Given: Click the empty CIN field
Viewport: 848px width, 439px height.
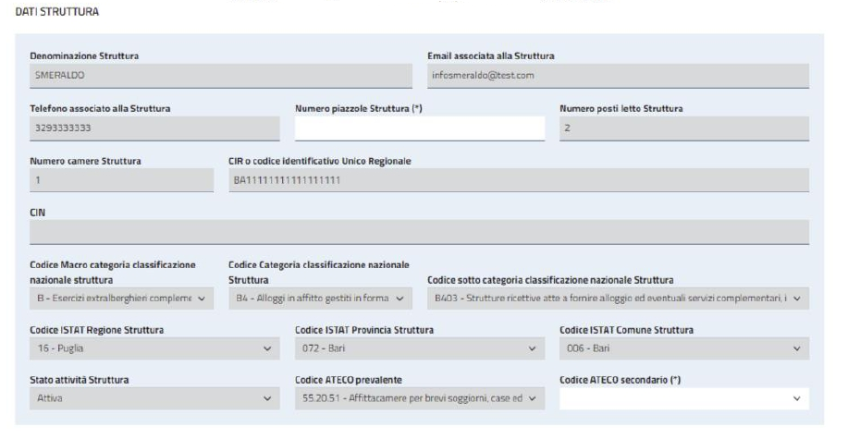Looking at the screenshot, I should tap(420, 232).
